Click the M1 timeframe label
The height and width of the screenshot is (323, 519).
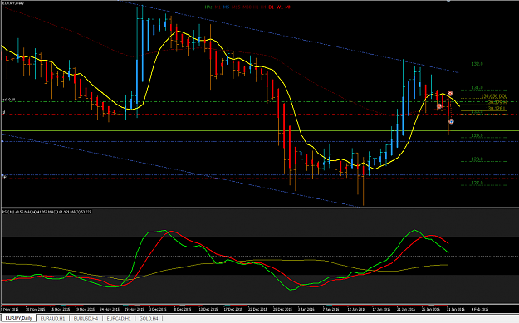pos(218,7)
